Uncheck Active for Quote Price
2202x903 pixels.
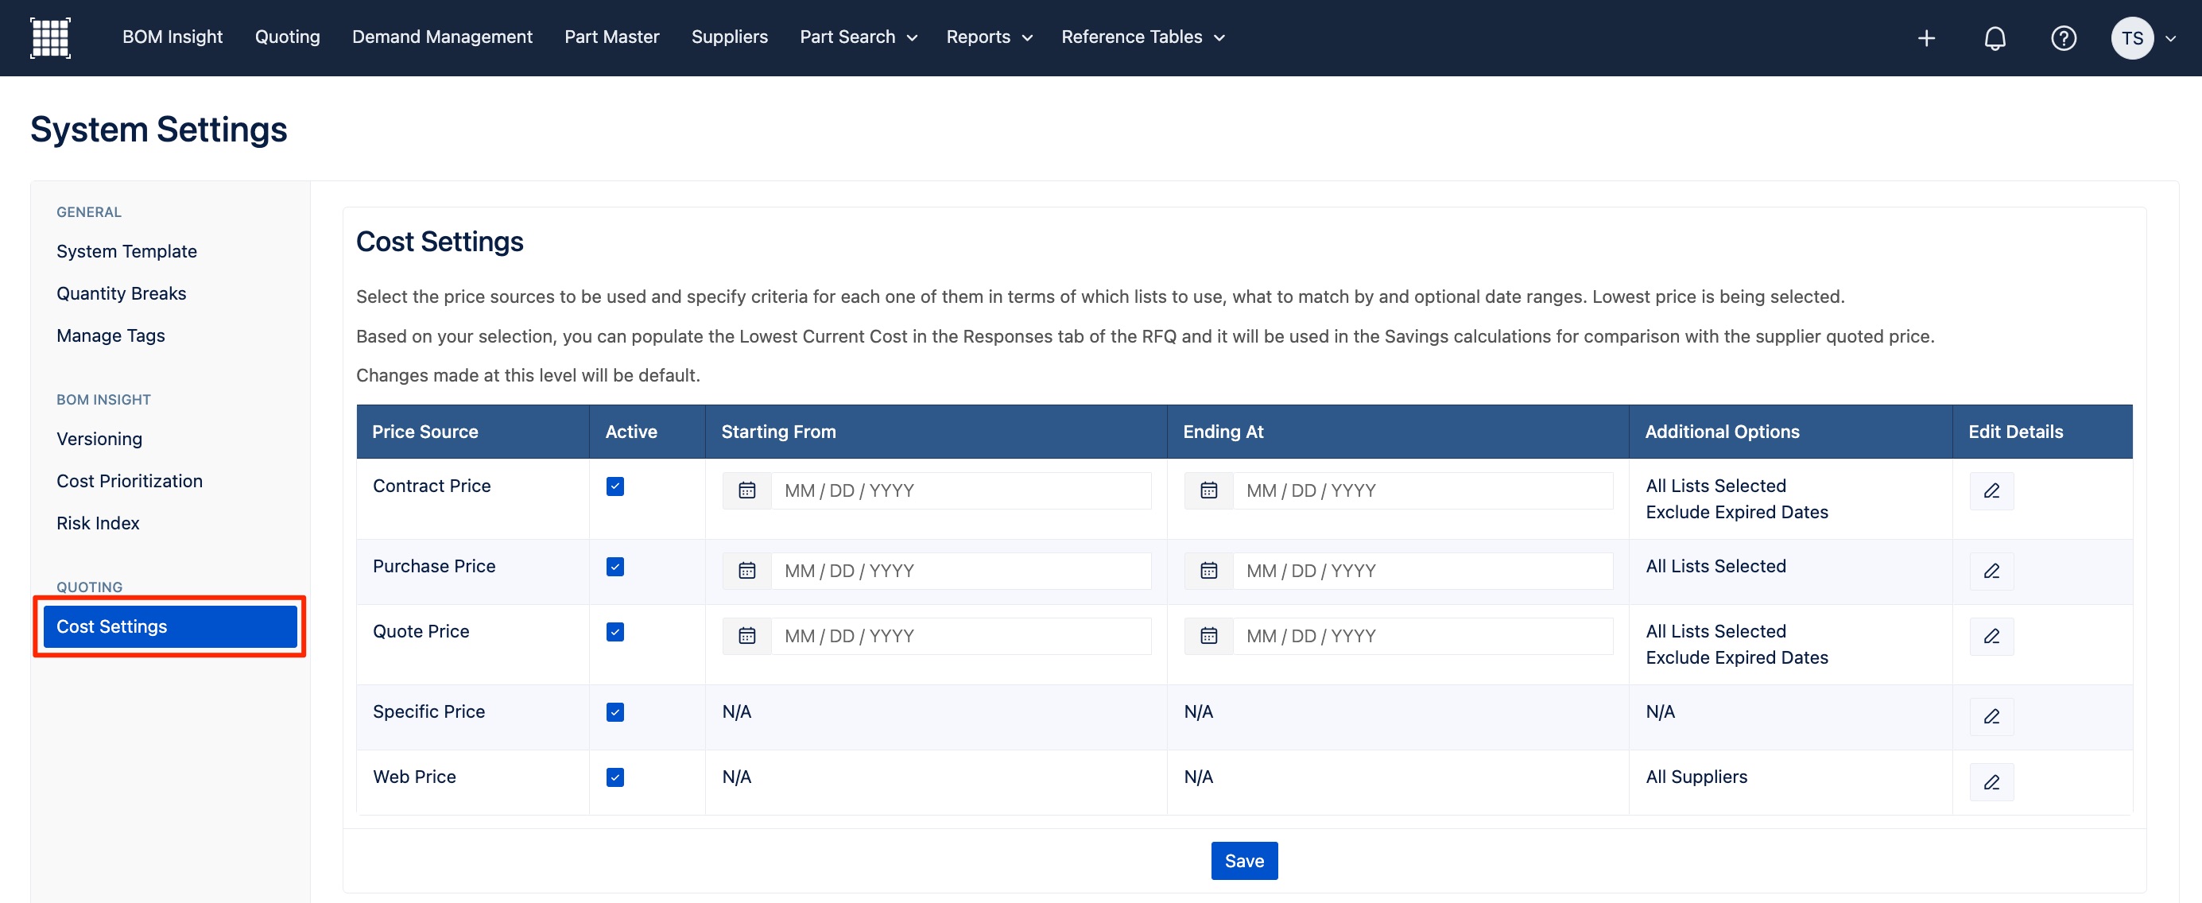614,632
